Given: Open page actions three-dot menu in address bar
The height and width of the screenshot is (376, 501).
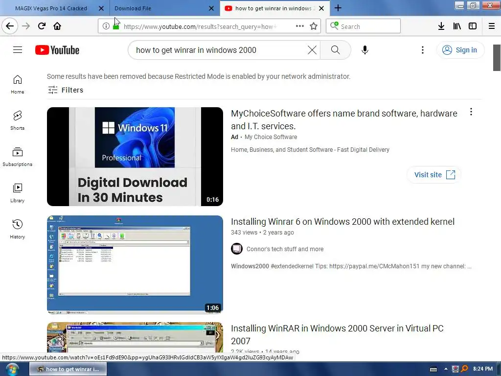Looking at the screenshot, I should click(x=300, y=26).
